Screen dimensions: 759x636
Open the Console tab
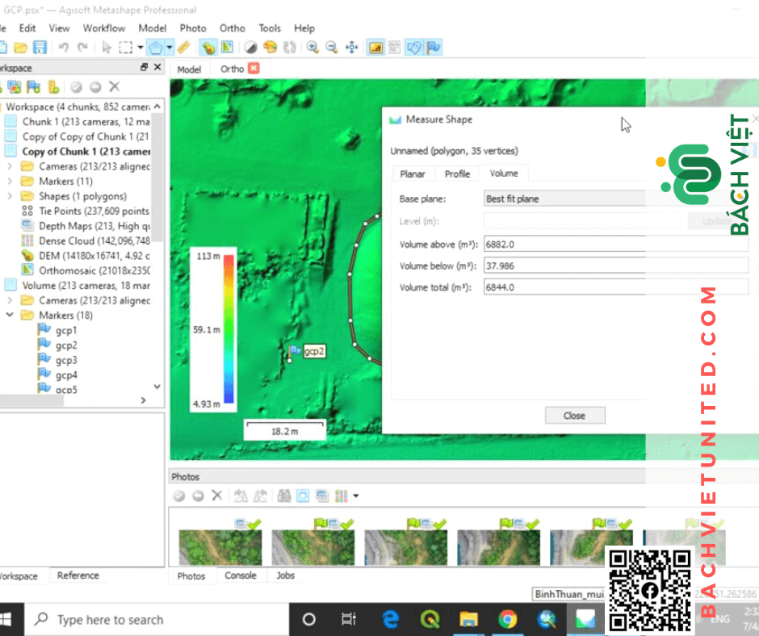click(x=241, y=575)
